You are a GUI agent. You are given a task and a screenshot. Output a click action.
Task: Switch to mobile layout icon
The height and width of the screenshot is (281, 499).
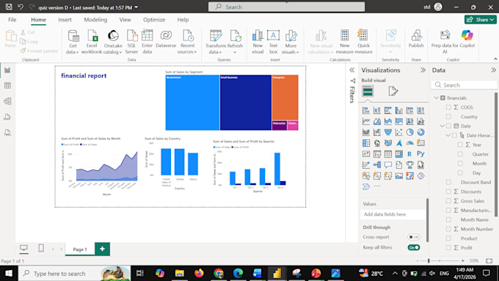(41, 248)
